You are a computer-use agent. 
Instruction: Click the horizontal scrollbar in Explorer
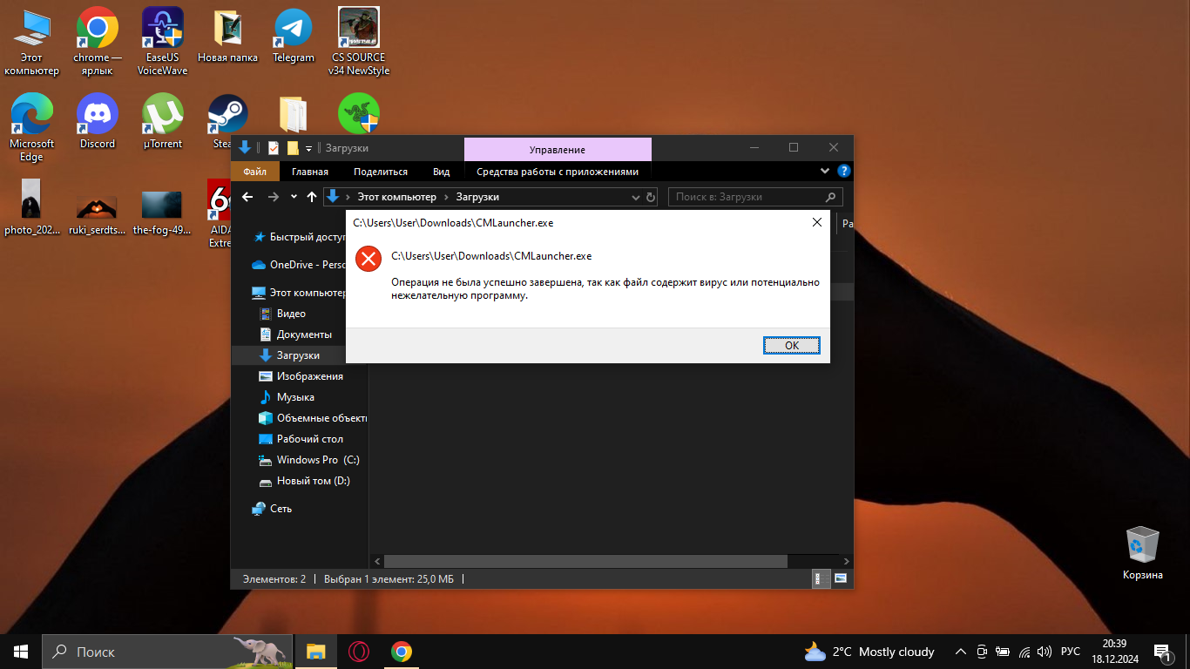pyautogui.click(x=585, y=562)
